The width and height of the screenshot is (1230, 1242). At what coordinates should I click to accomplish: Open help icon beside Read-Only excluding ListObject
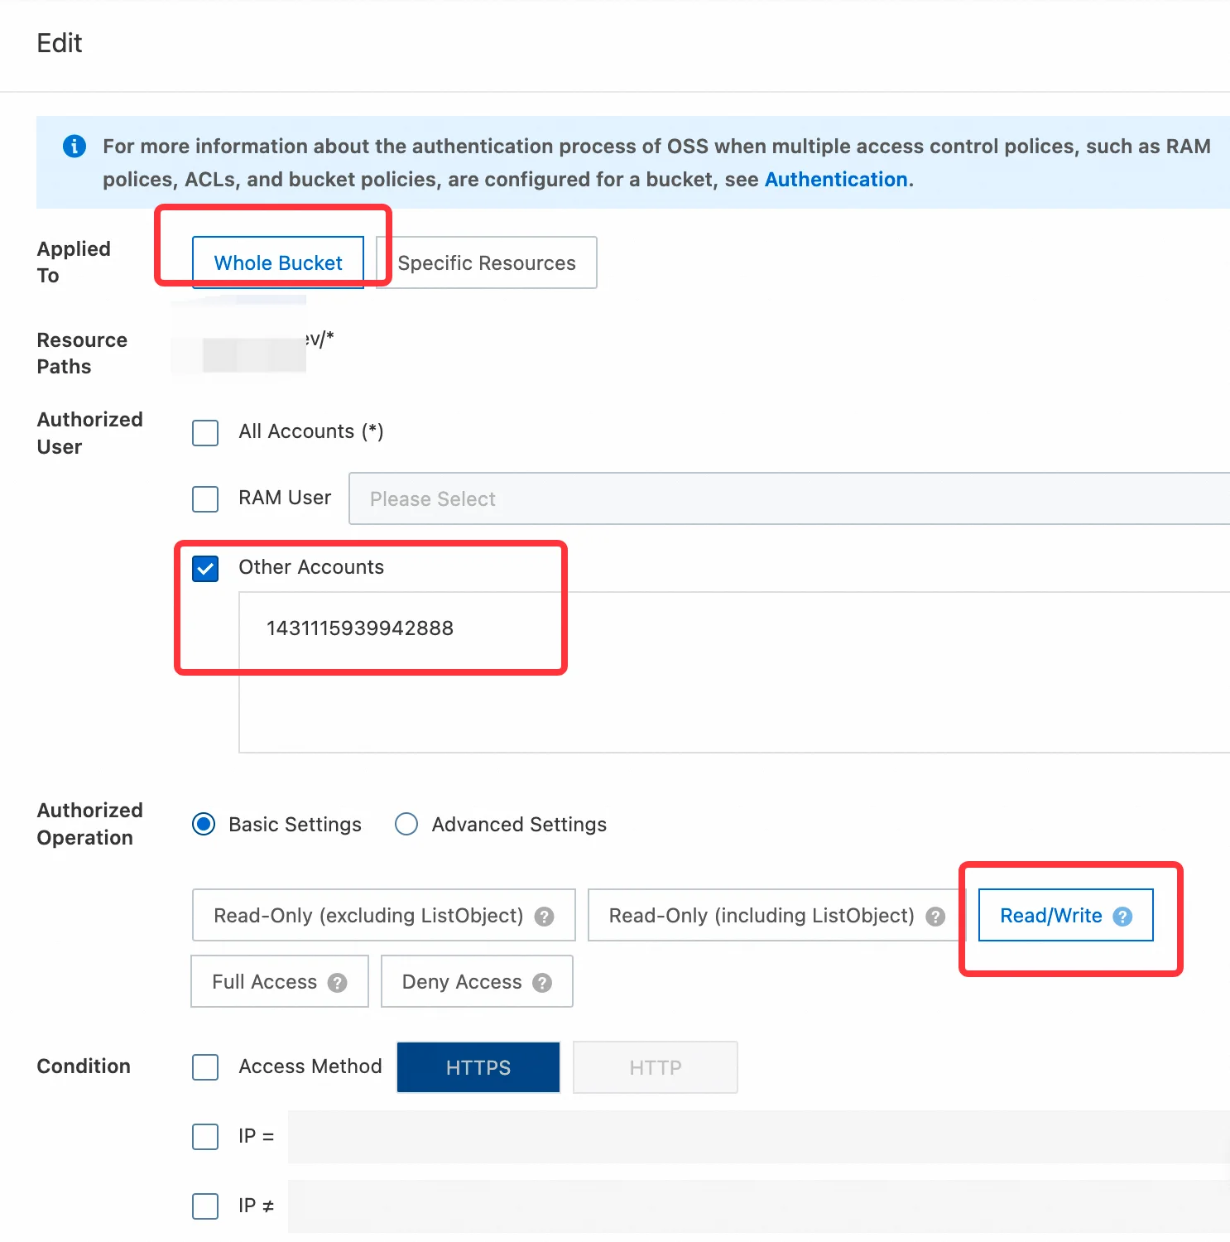click(x=544, y=917)
